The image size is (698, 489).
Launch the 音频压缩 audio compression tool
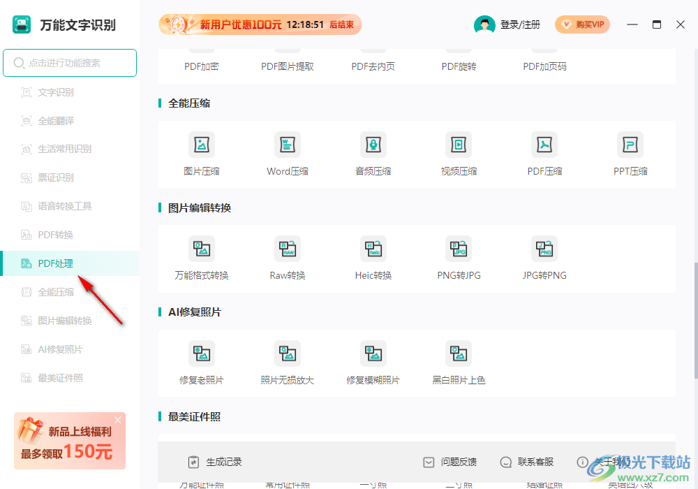tap(373, 154)
